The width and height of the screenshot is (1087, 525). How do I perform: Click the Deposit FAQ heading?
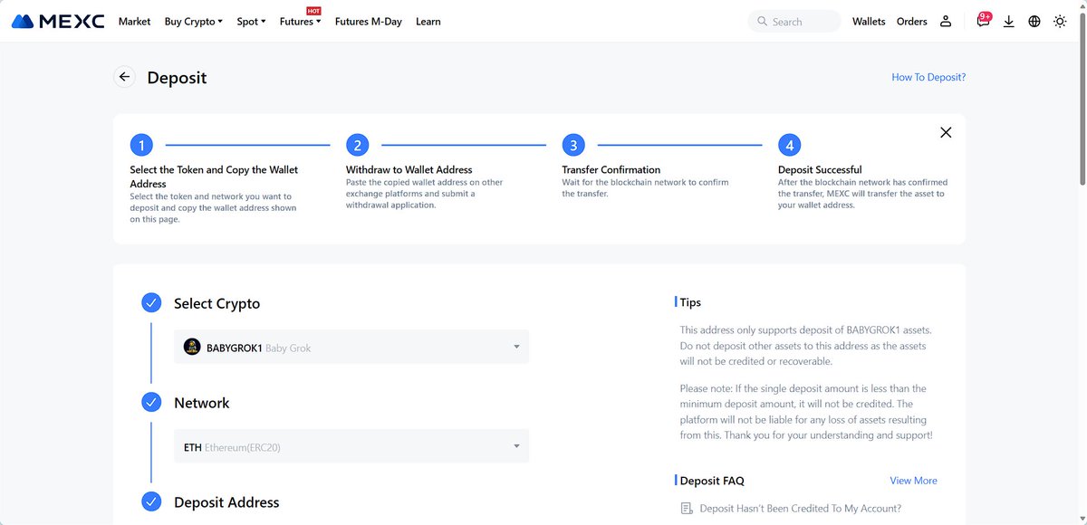[x=712, y=481]
